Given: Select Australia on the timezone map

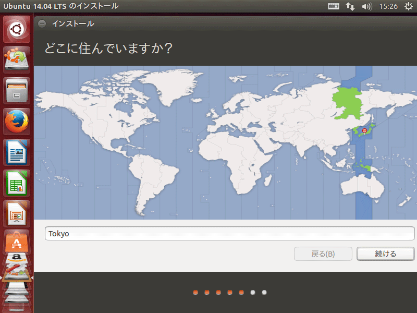Looking at the screenshot, I should click(x=363, y=186).
